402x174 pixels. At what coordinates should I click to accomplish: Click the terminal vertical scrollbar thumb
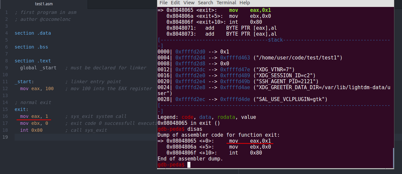[394, 158]
